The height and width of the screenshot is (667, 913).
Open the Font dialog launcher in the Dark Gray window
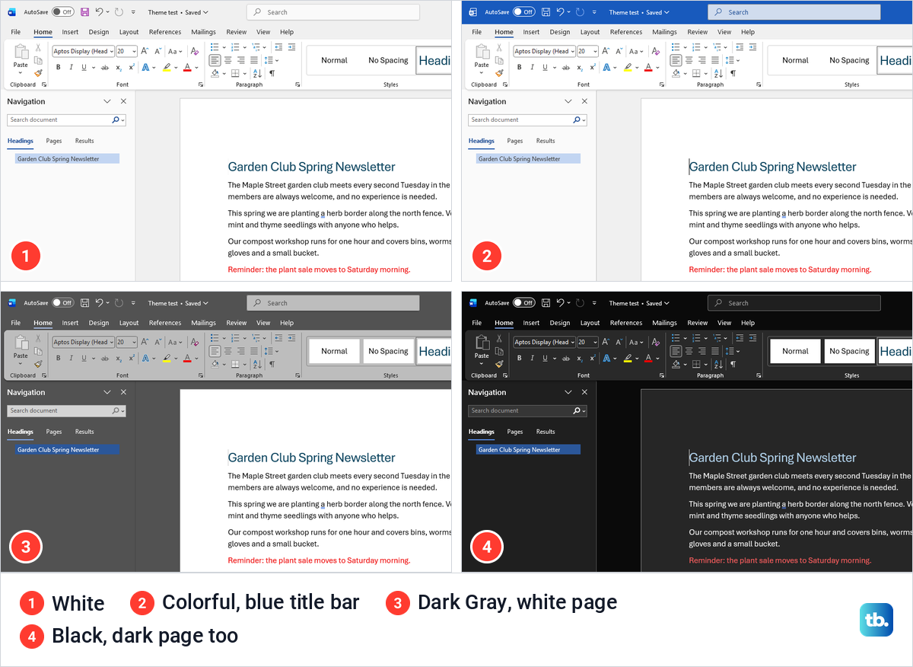pos(200,375)
